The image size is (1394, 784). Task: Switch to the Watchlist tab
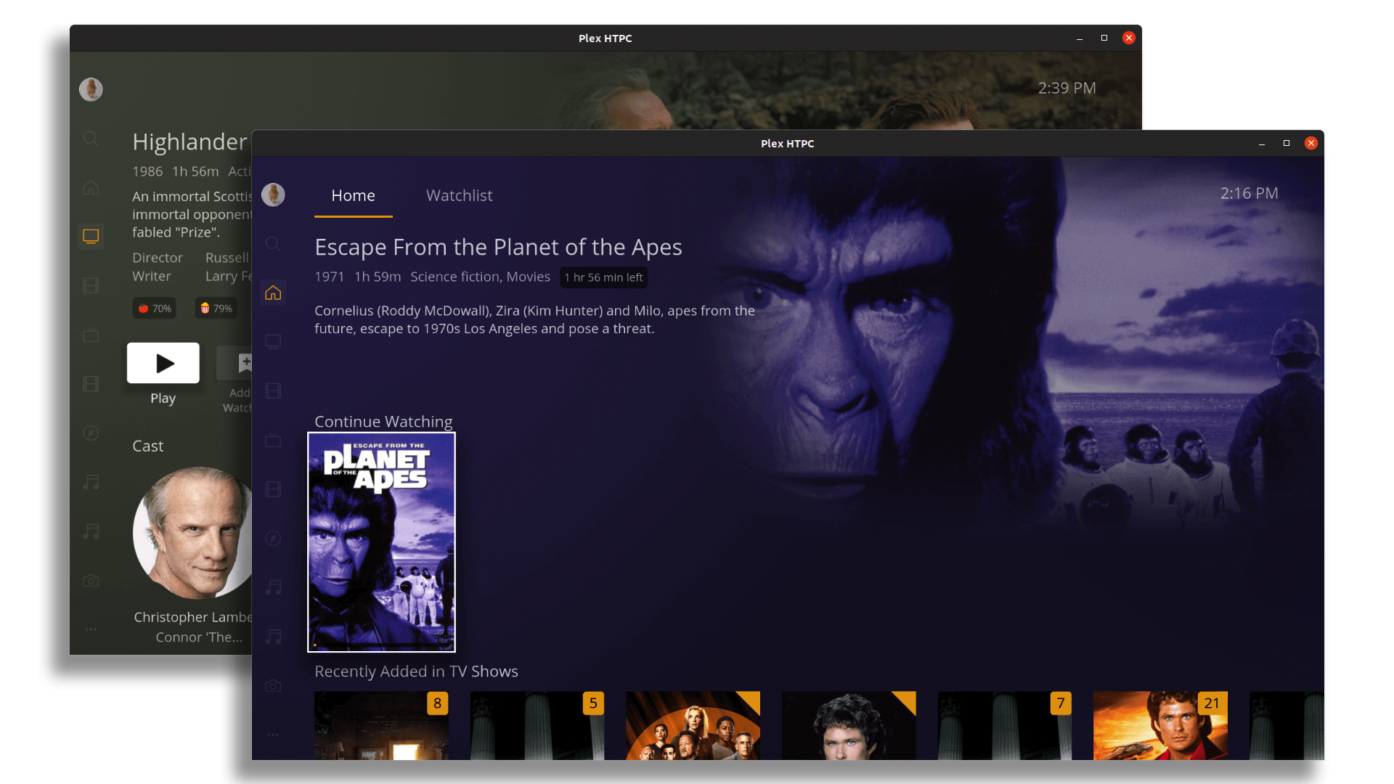click(459, 195)
